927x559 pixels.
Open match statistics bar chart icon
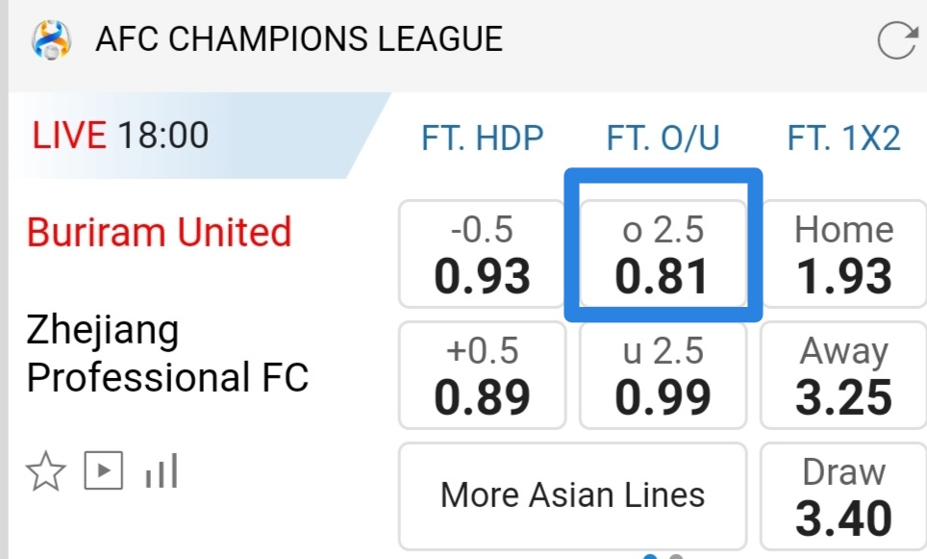(162, 471)
